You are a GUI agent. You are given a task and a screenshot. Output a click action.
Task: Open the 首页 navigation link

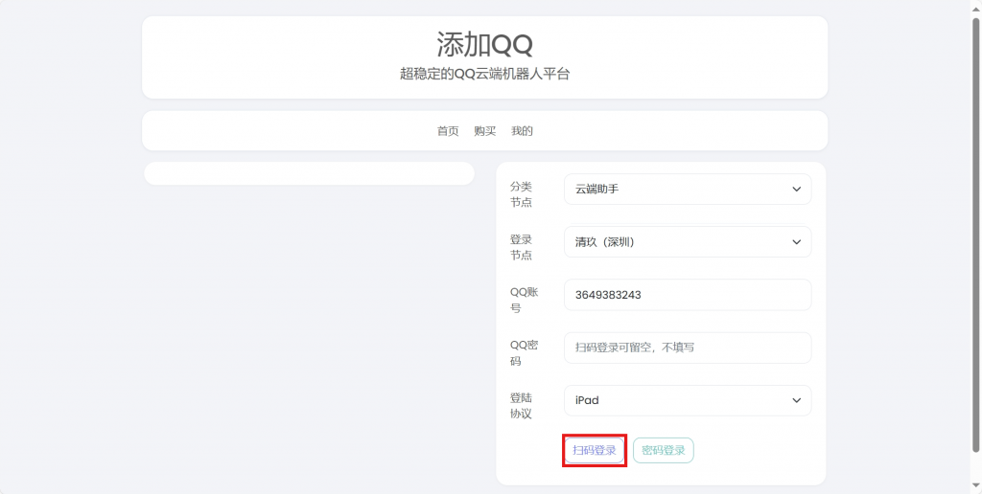pos(448,131)
